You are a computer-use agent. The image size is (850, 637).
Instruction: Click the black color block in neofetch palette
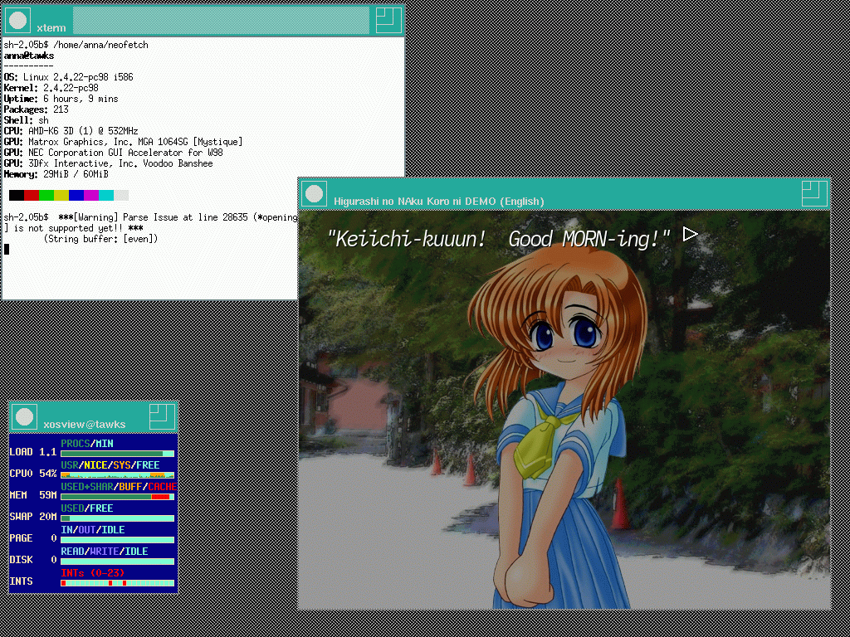[x=17, y=195]
